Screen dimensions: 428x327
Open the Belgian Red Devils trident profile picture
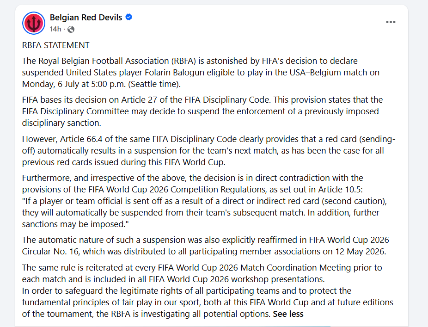click(x=34, y=23)
